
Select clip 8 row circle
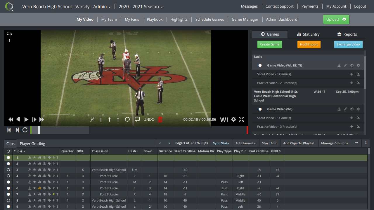pos(8,200)
